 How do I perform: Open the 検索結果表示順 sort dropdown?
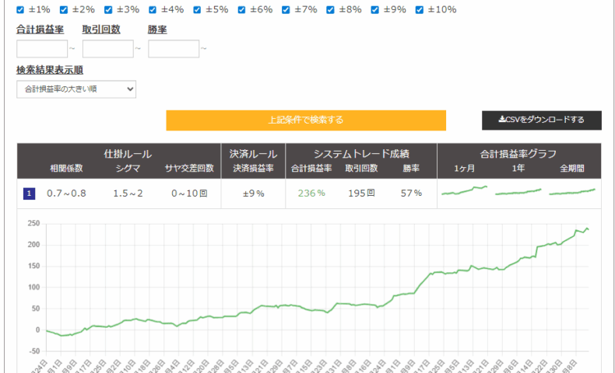click(x=76, y=89)
